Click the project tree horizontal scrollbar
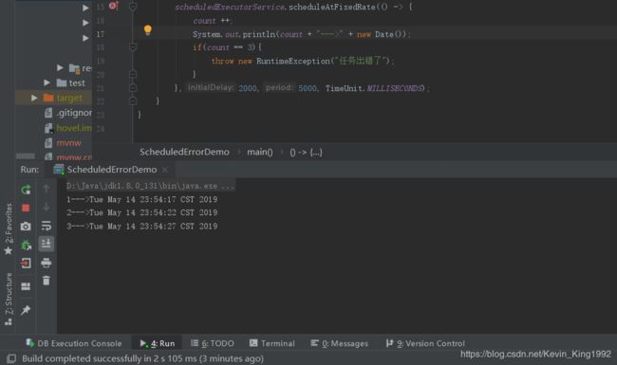Viewport: 617px width, 365px height. 26,156
